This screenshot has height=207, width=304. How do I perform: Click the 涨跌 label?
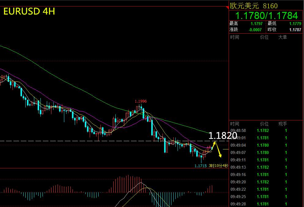click(x=234, y=29)
